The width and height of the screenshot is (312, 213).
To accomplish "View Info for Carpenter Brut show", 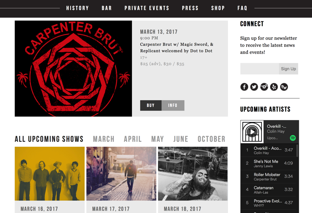I will (x=173, y=105).
